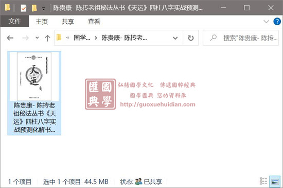Show hidden path with double chevron

68,38
